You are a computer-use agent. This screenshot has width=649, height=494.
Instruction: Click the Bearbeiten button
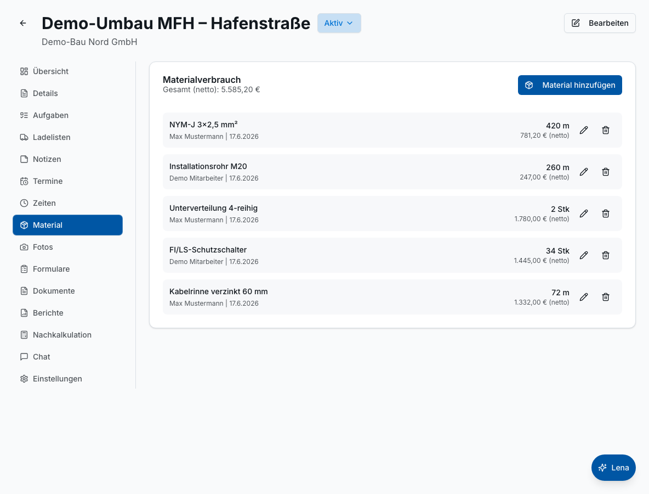point(600,23)
